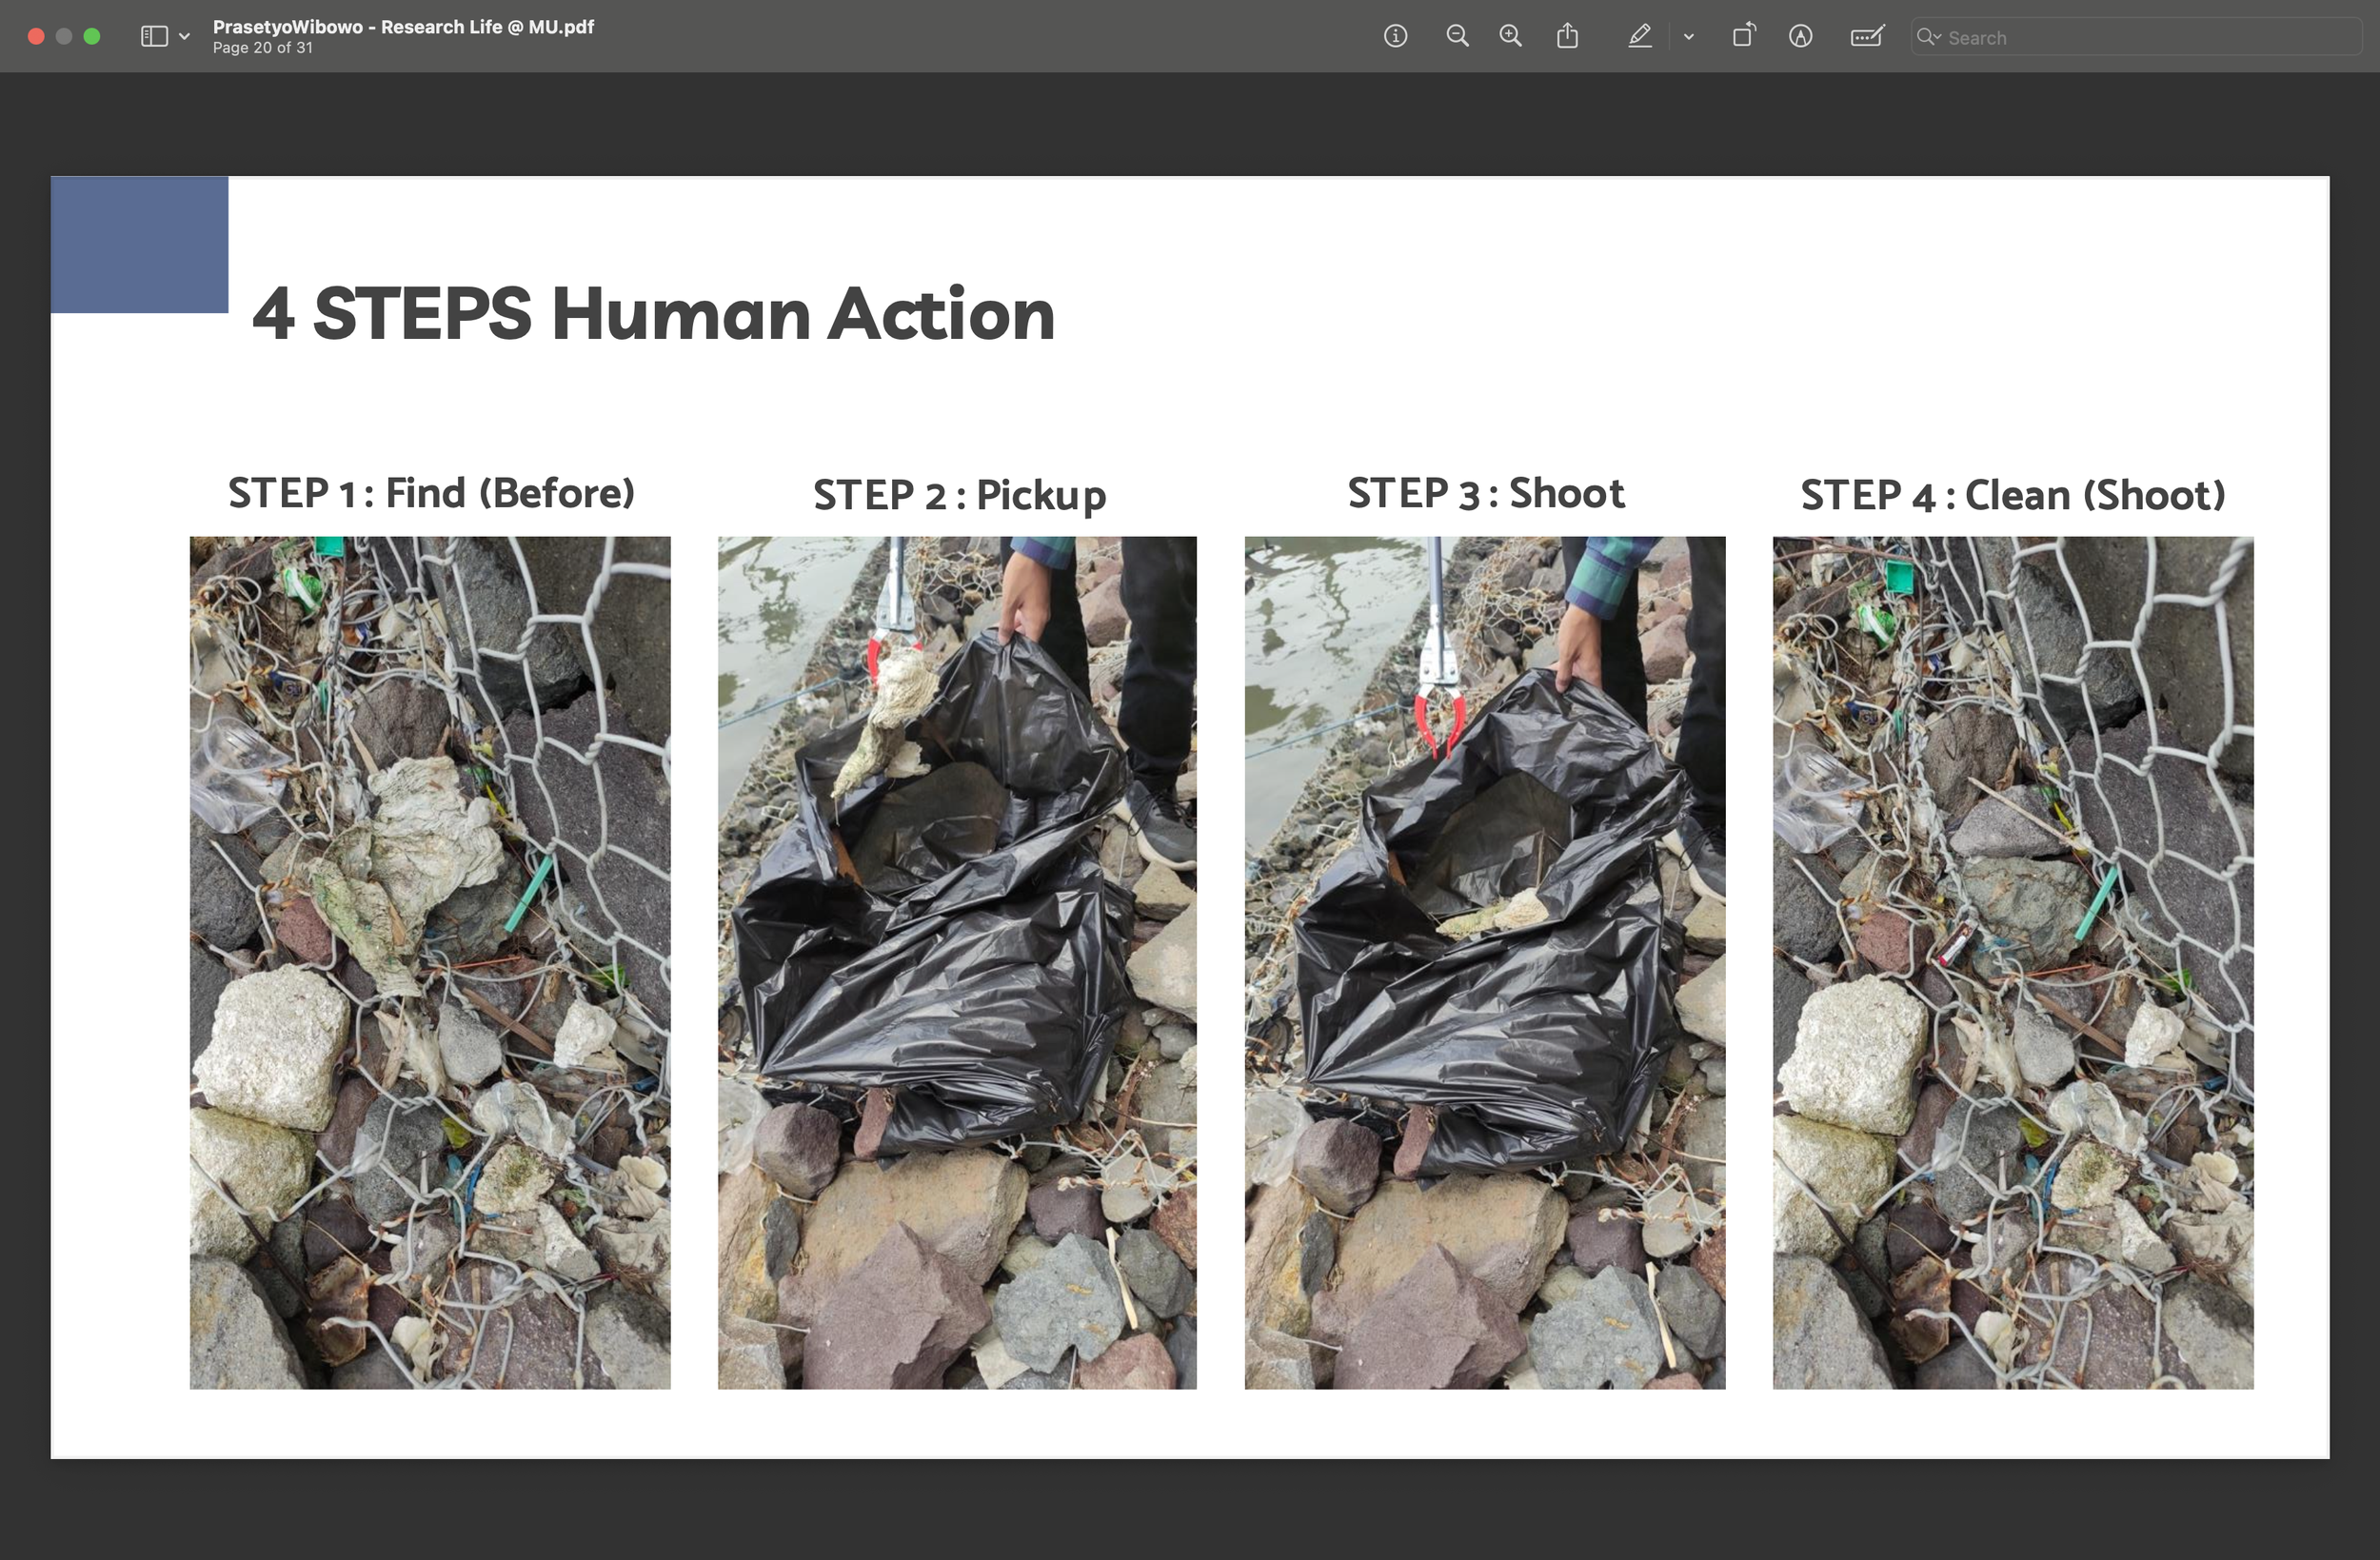This screenshot has height=1560, width=2380.
Task: Open the Share menu
Action: pyautogui.click(x=1567, y=37)
